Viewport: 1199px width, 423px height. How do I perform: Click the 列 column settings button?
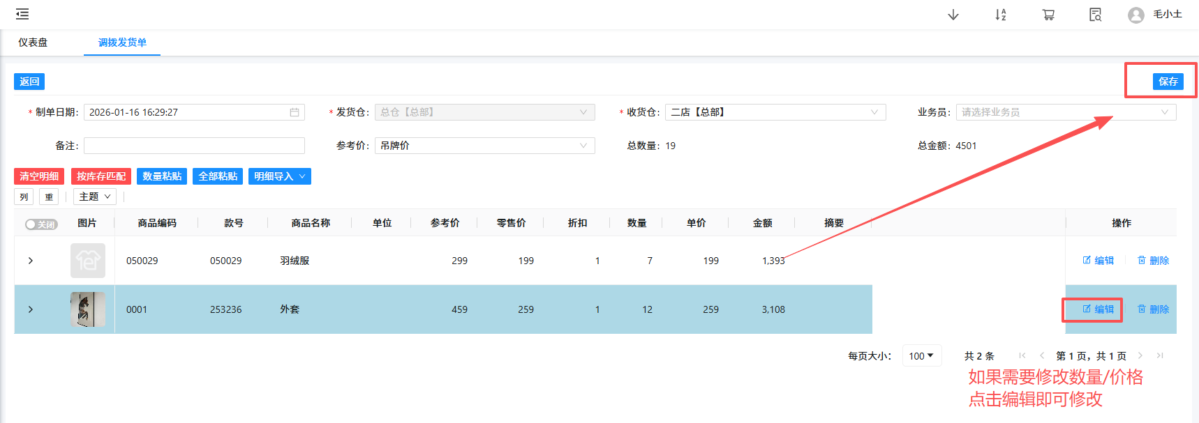[24, 197]
